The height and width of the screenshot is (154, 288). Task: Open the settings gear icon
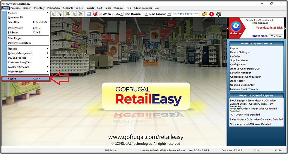[219, 14]
